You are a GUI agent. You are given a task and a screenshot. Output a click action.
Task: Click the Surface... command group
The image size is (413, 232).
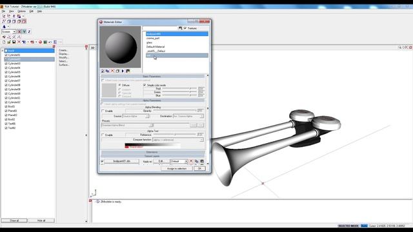[x=64, y=64]
